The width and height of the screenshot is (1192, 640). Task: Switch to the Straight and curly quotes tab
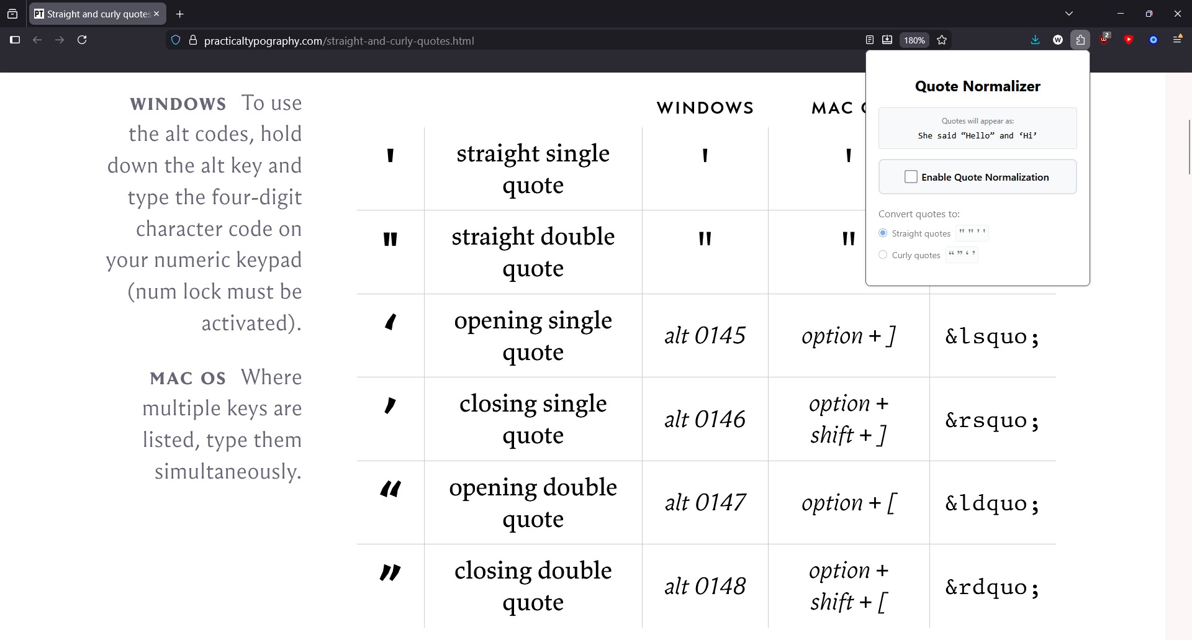(x=93, y=14)
